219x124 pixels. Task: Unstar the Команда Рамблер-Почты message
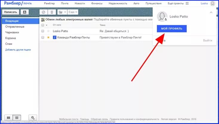click(x=48, y=37)
